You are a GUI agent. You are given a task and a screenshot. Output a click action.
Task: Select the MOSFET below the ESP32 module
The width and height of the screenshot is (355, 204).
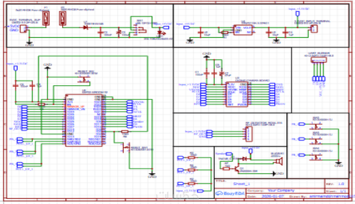126,147
